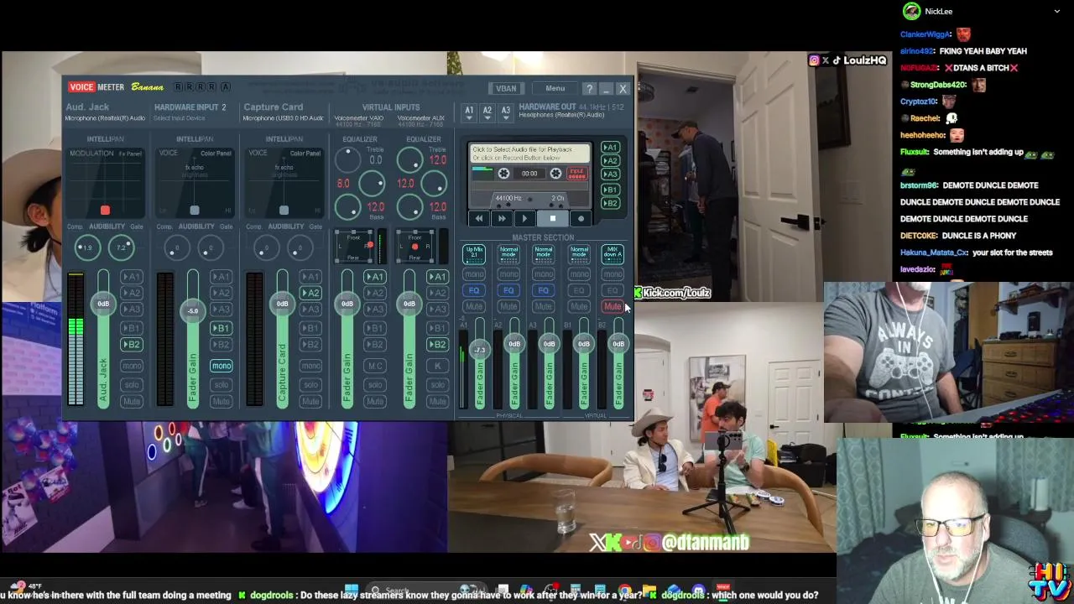Mute the Capture Card strip

point(311,402)
